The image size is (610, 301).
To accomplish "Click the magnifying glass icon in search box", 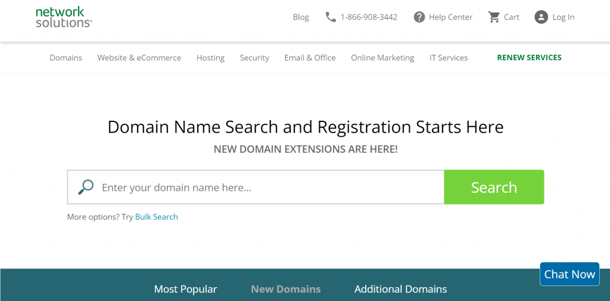I will (86, 187).
